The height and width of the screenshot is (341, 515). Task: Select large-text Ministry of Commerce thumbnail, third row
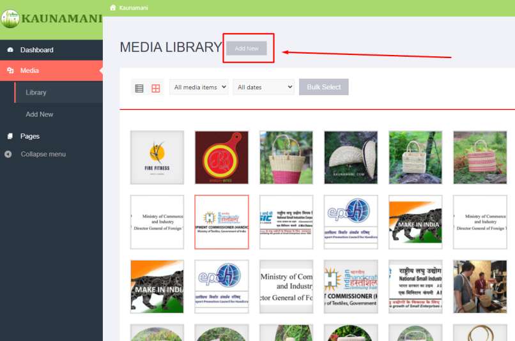pos(286,287)
